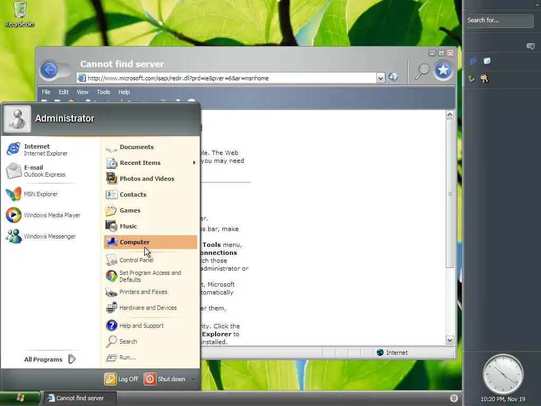
Task: Click the sidebar speech bubble icon
Action: pos(530,47)
